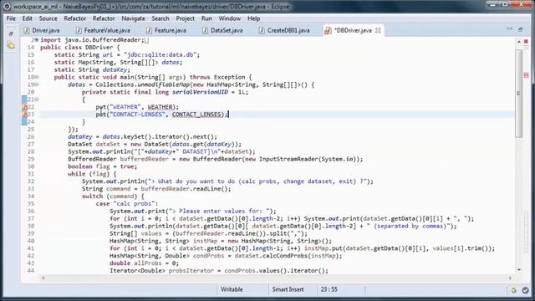Screen dimensions: 535x301
Task: Open the Project menu
Action: click(186, 18)
